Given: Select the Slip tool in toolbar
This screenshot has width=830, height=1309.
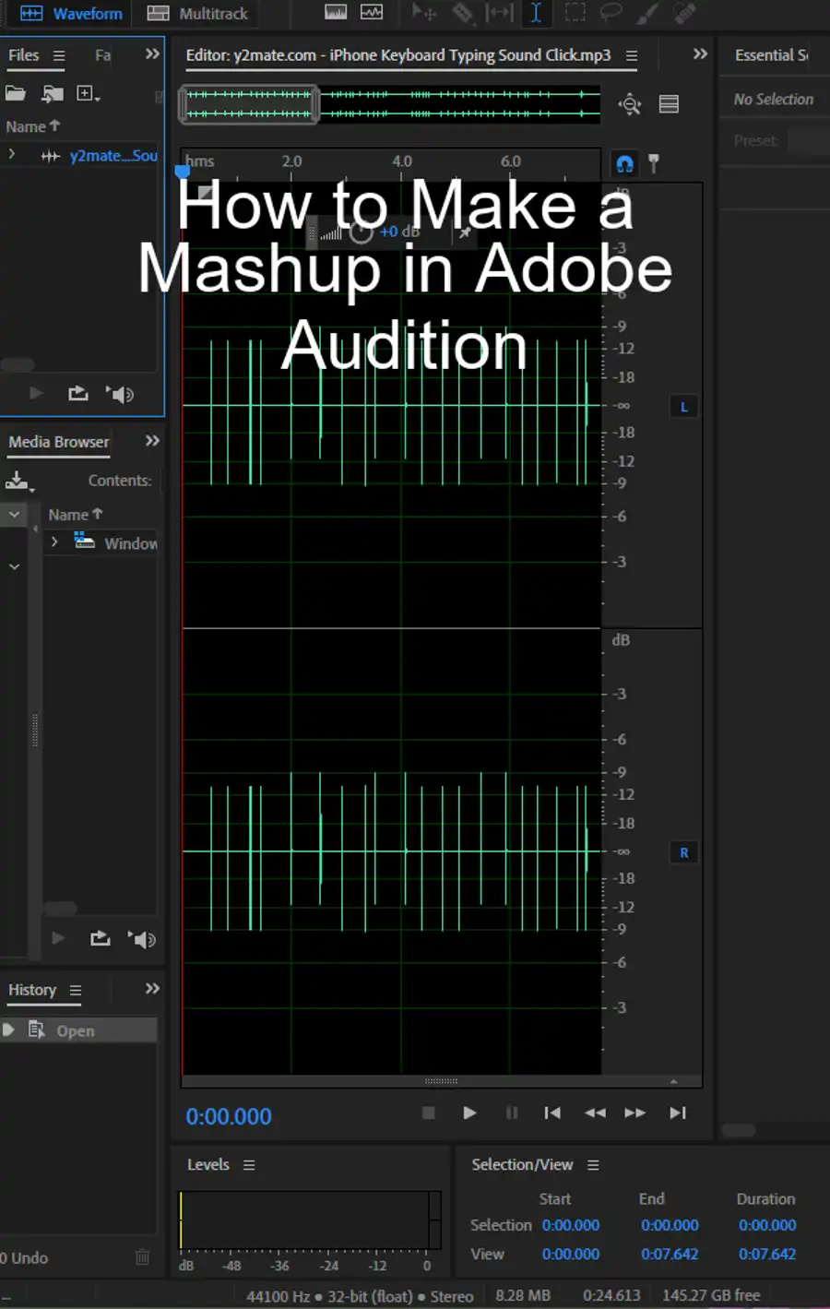Looking at the screenshot, I should [x=499, y=12].
